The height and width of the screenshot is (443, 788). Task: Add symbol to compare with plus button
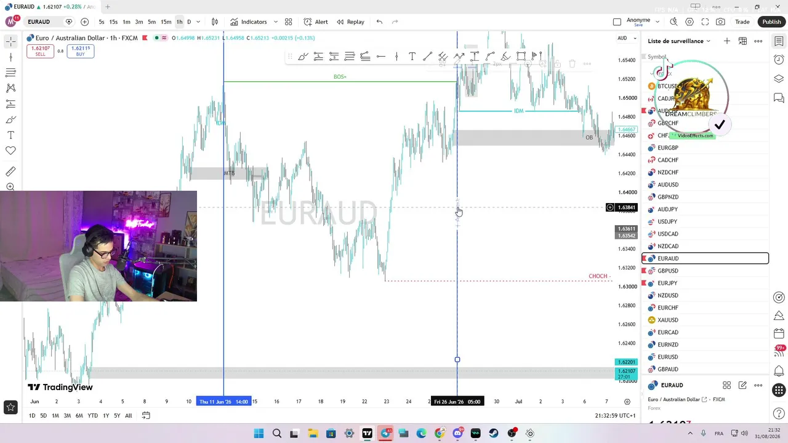pyautogui.click(x=84, y=22)
